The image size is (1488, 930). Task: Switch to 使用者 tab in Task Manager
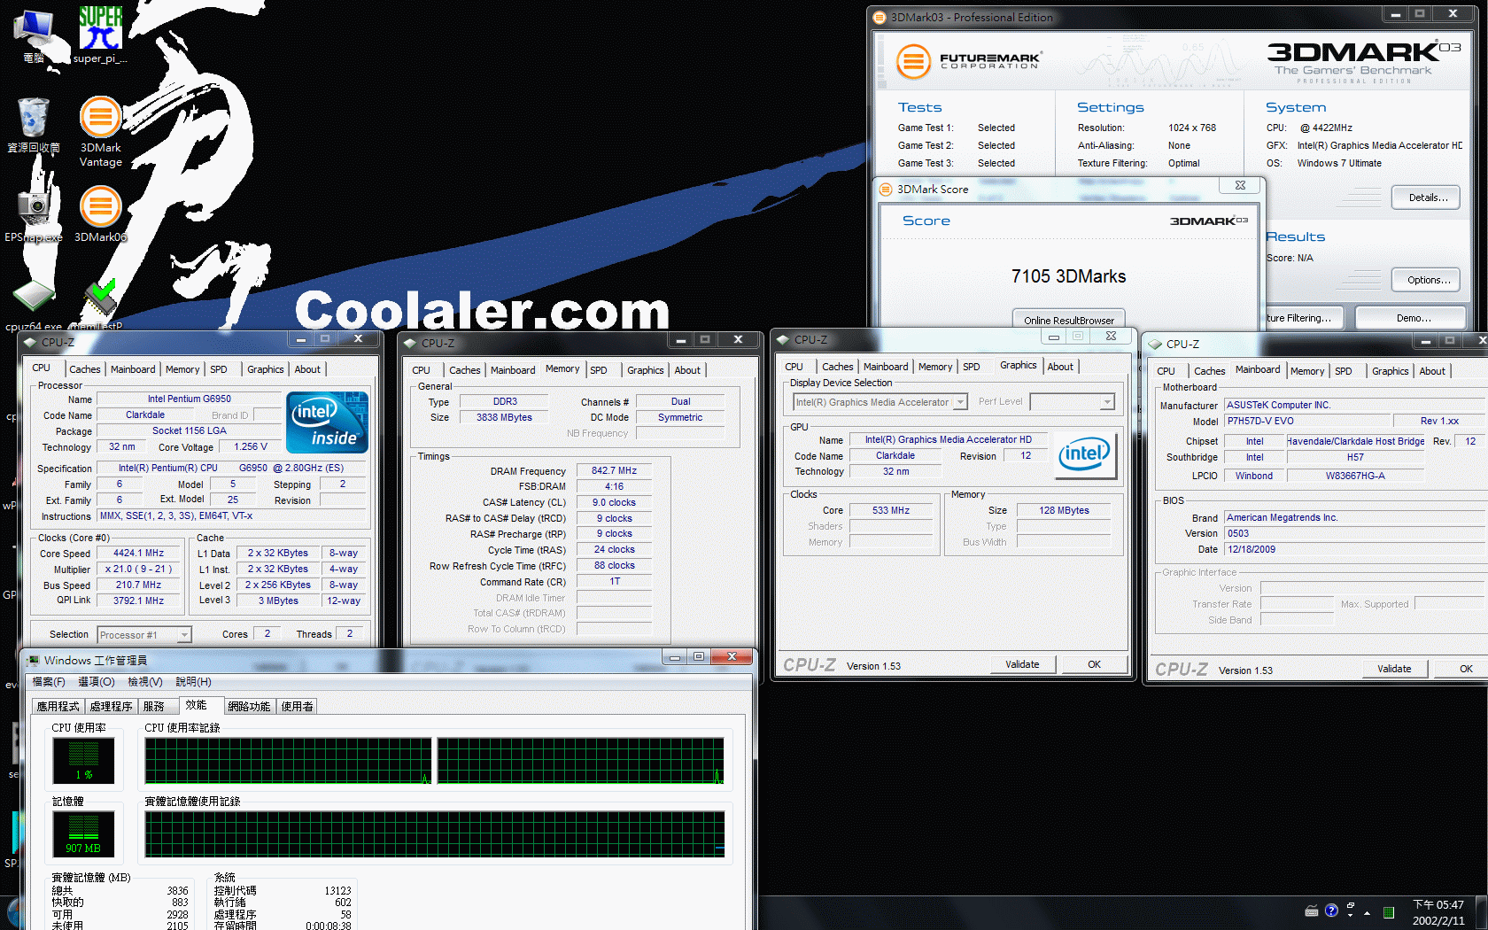[297, 706]
